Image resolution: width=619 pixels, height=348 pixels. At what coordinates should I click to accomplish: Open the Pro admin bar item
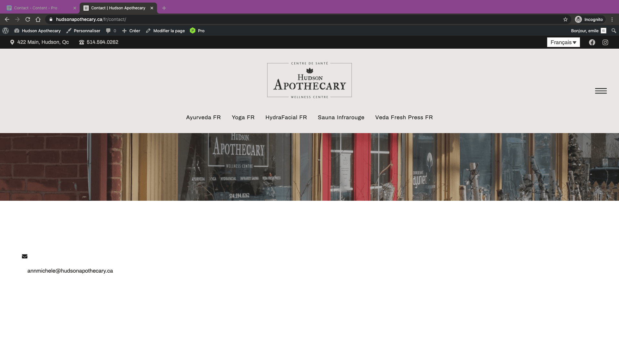tap(197, 31)
